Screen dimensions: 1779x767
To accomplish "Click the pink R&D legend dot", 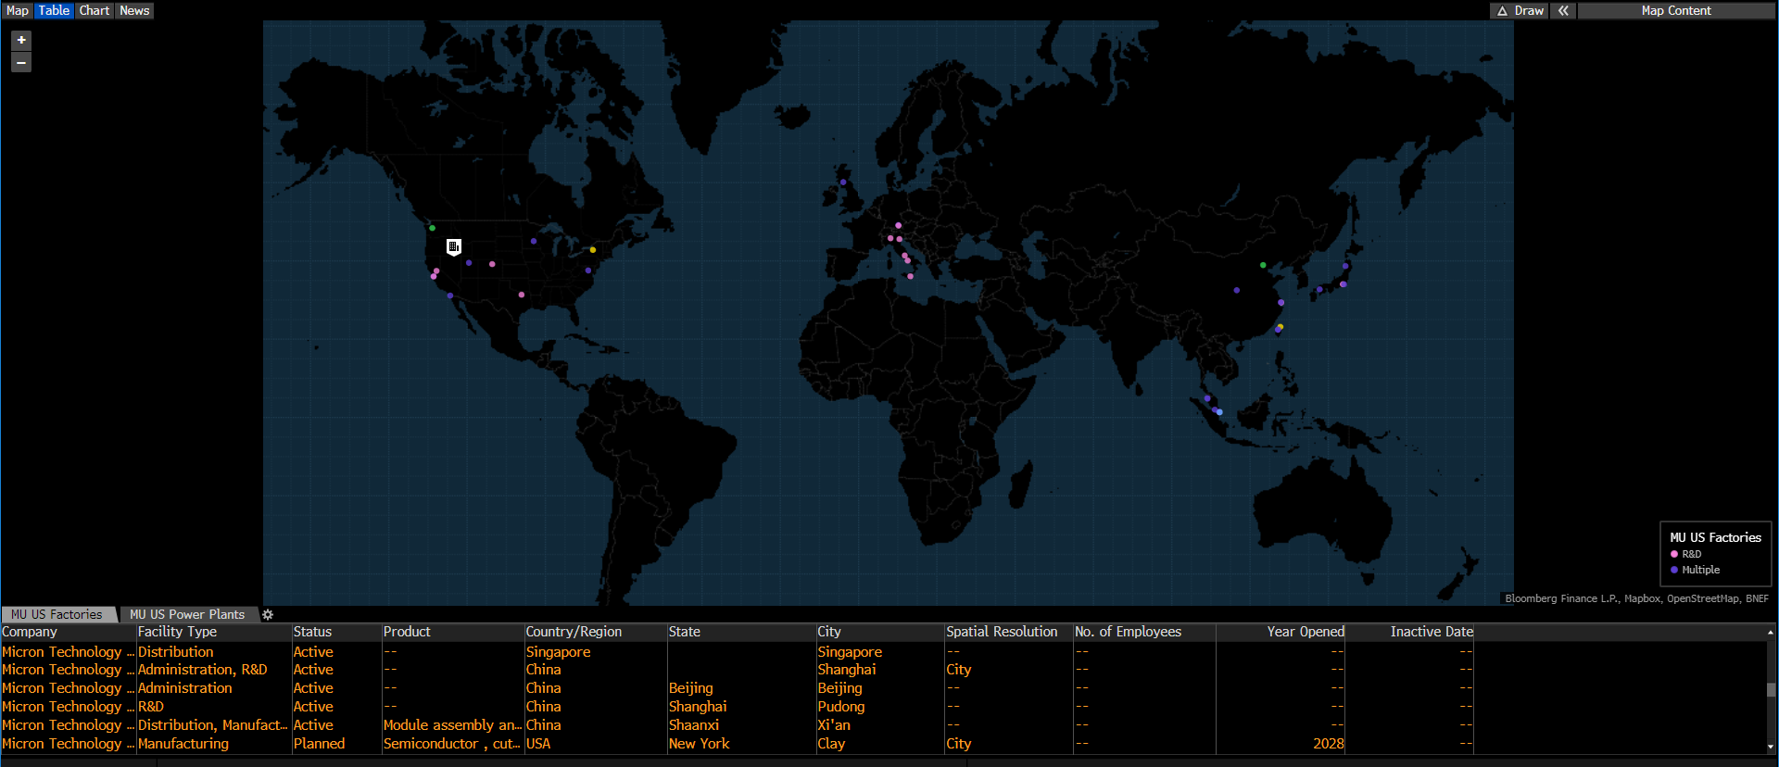I will click(1674, 554).
